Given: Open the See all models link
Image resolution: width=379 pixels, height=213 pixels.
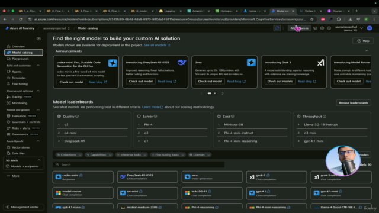Looking at the screenshot, I should [x=157, y=45].
